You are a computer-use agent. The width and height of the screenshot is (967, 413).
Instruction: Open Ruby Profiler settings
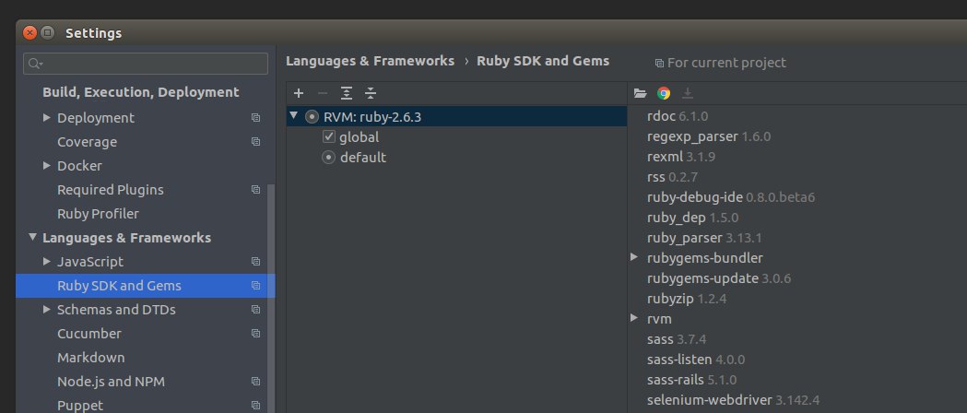98,214
